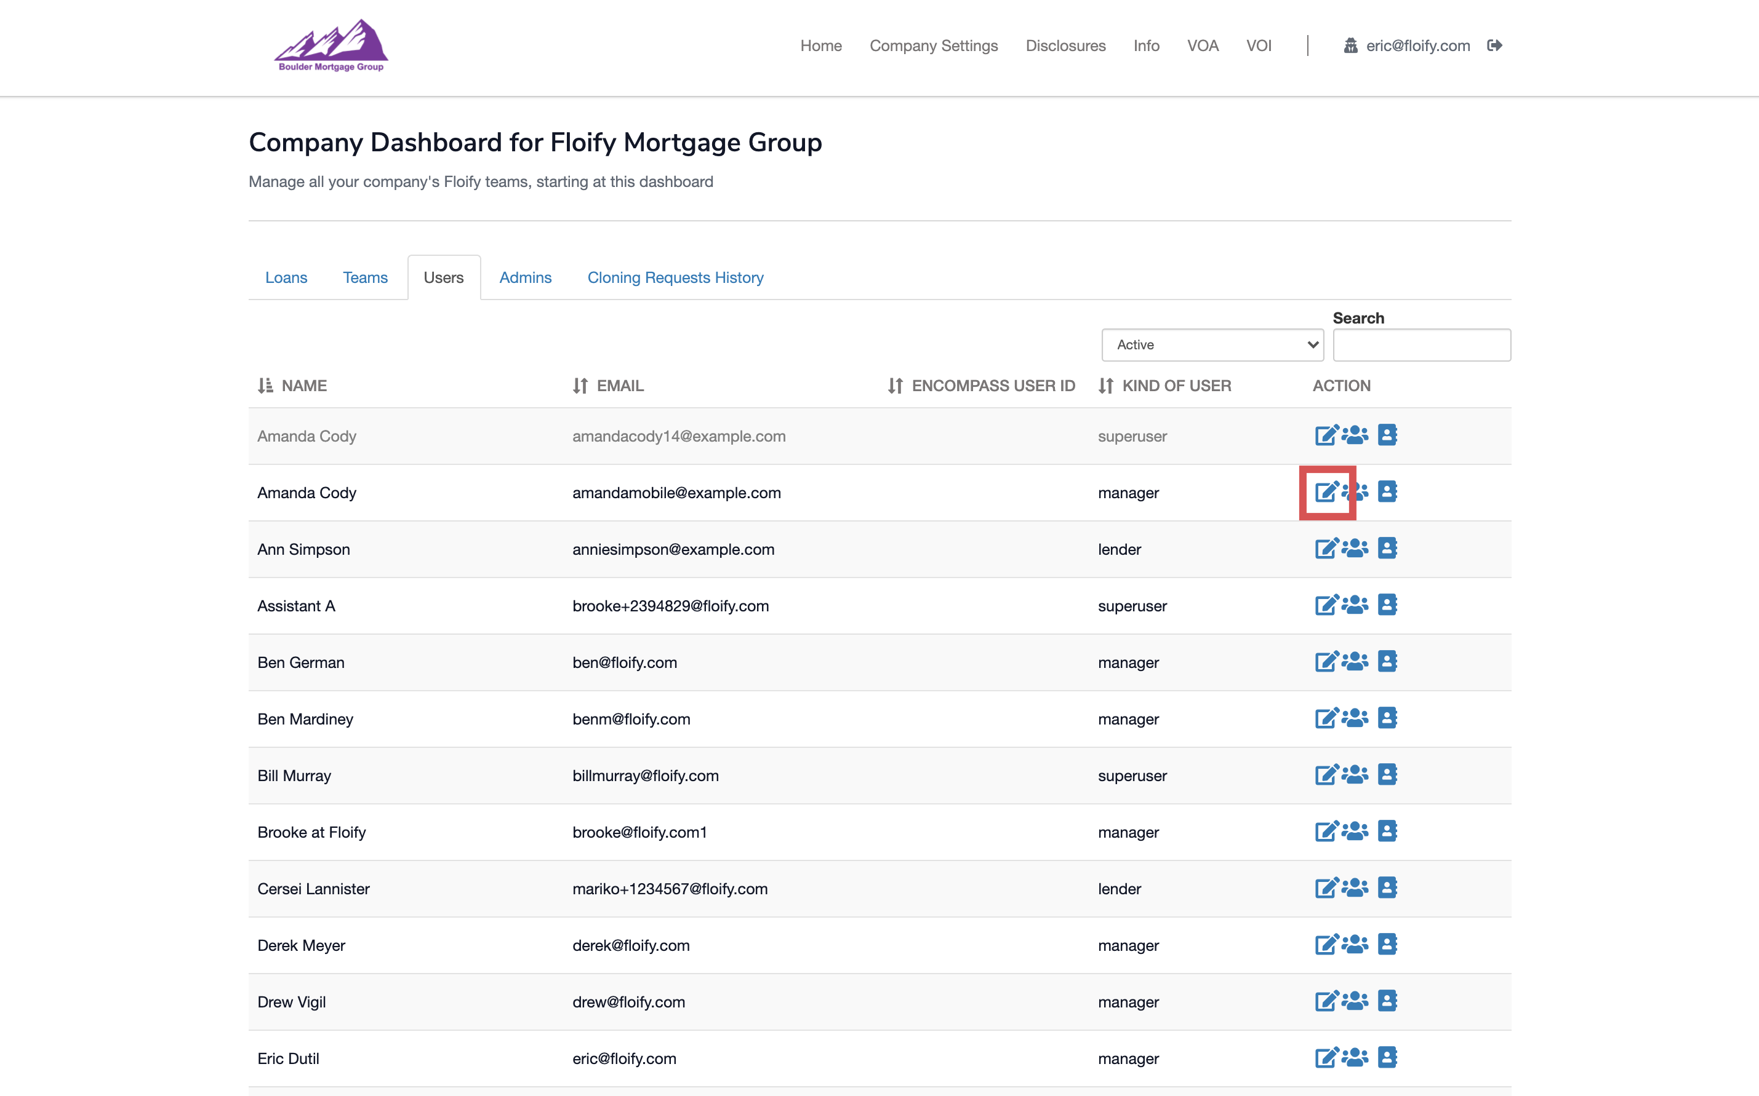The width and height of the screenshot is (1759, 1096).
Task: Click the name Ben German
Action: [300, 662]
